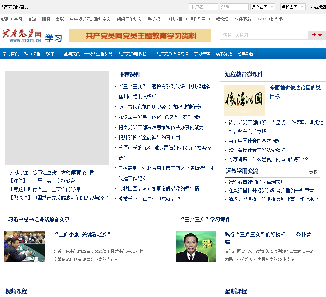The width and height of the screenshot is (326, 297).
Task: Open 【微课件】中国共产党反腐败斗争 link
Action: coord(58,198)
